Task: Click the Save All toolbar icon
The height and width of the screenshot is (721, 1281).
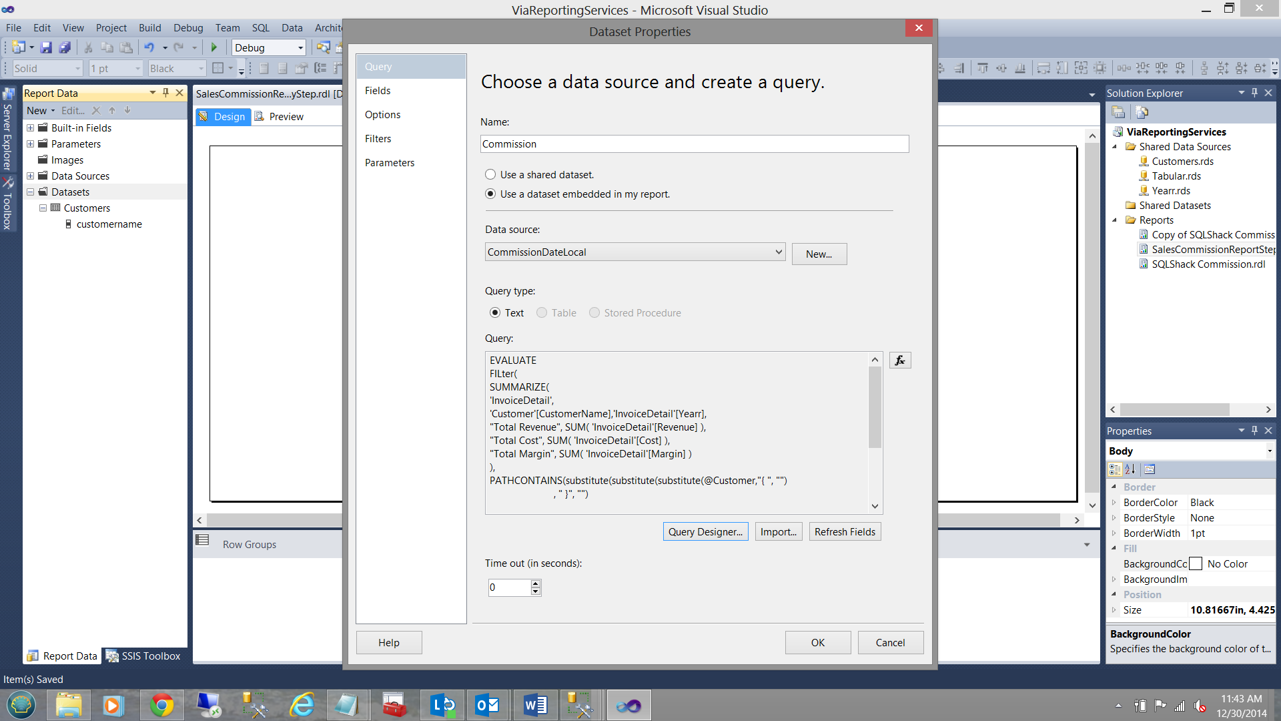Action: pos(65,47)
